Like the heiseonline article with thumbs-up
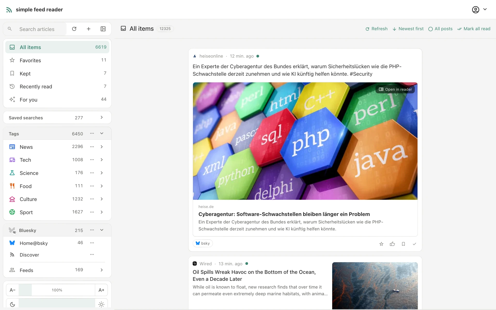The height and width of the screenshot is (310, 496). [392, 244]
